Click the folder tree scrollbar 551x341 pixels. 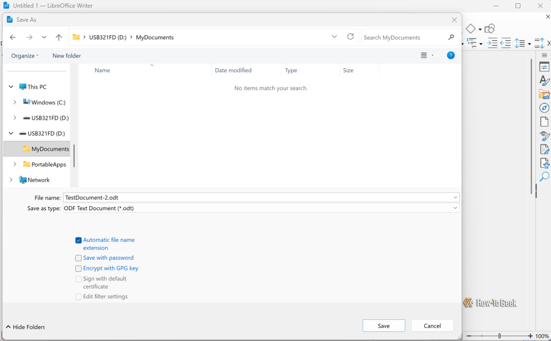click(74, 156)
